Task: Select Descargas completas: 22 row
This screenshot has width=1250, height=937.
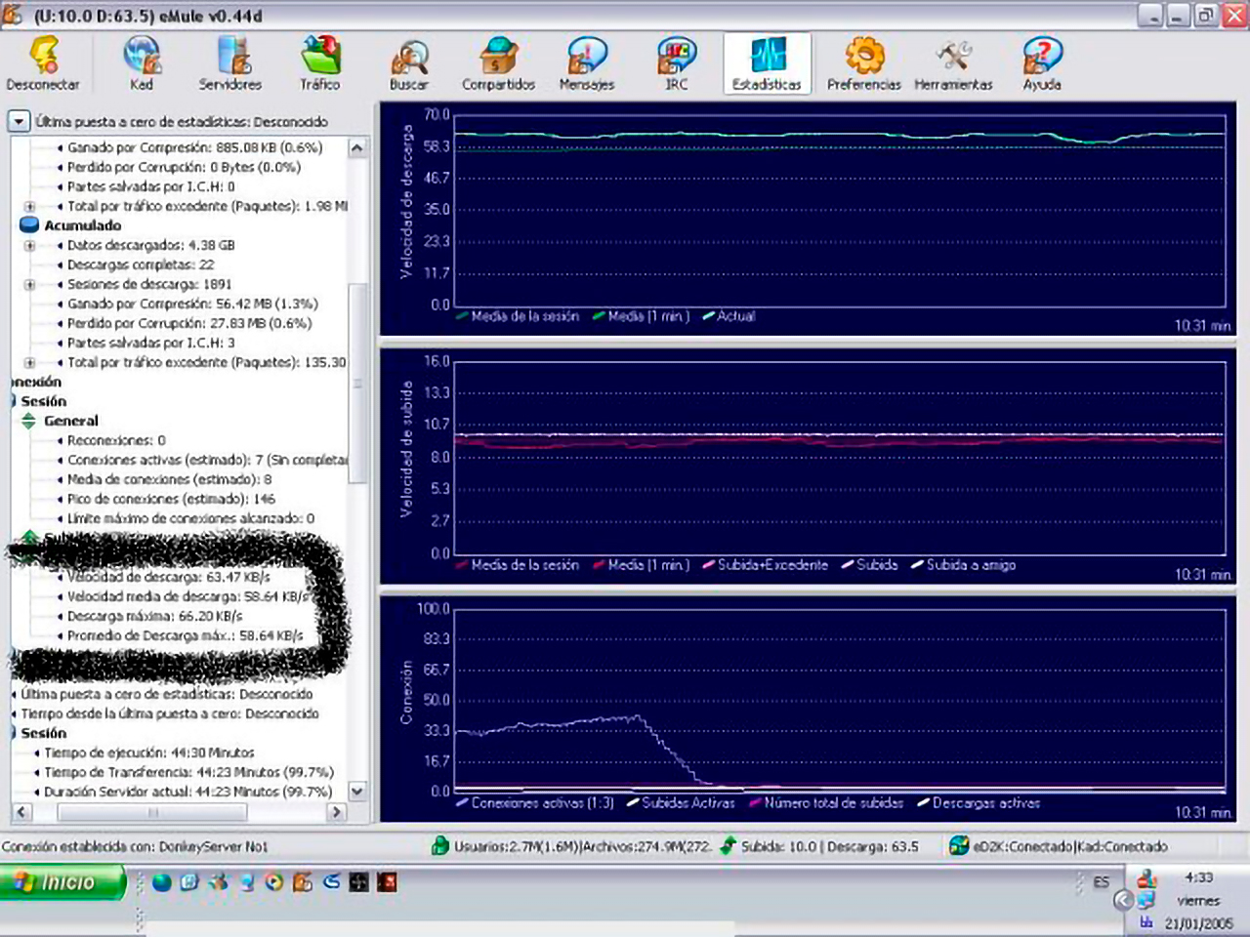Action: click(x=141, y=265)
